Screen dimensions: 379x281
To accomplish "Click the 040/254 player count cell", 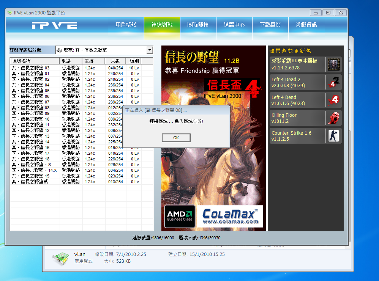I will click(x=115, y=68).
